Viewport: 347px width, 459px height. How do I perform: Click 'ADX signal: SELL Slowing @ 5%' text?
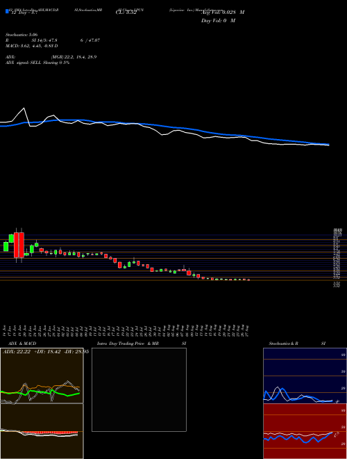coord(37,63)
